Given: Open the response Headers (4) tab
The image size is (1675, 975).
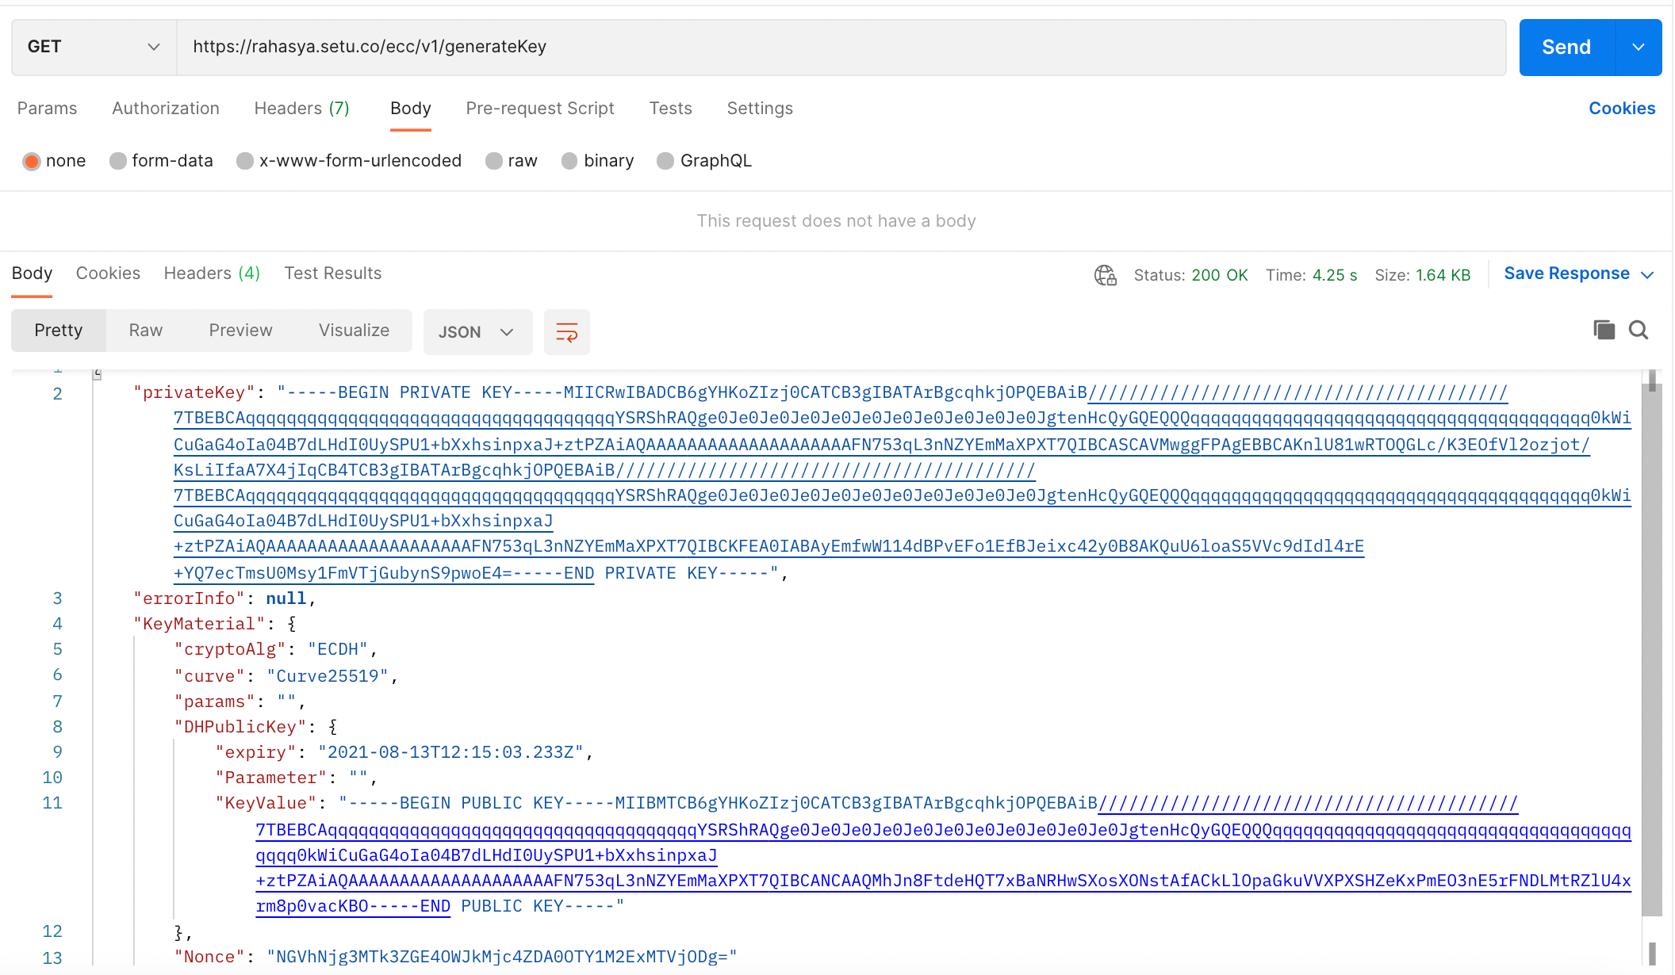Looking at the screenshot, I should [x=212, y=273].
